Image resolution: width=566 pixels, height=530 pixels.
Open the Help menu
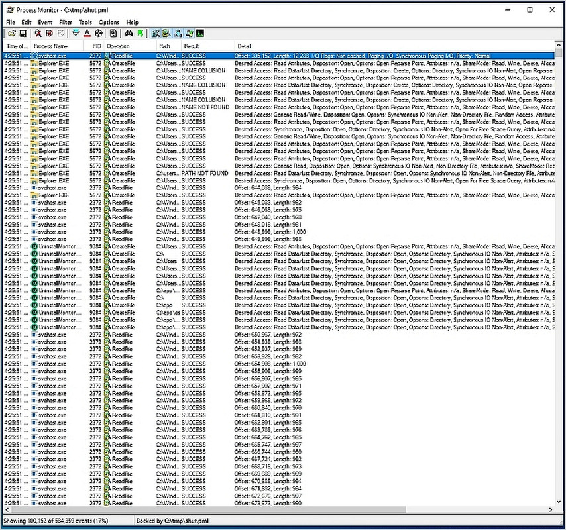(x=132, y=22)
